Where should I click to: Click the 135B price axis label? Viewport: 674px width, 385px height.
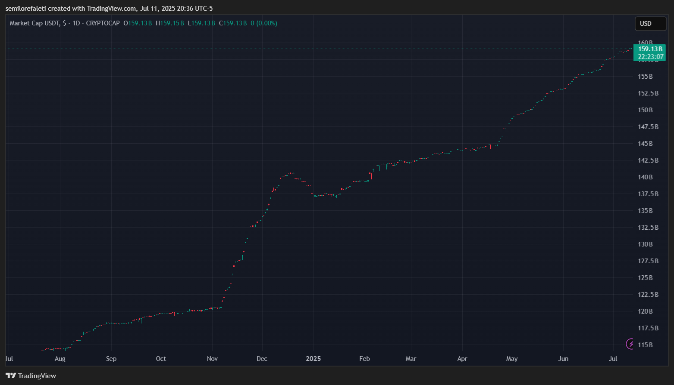(645, 211)
